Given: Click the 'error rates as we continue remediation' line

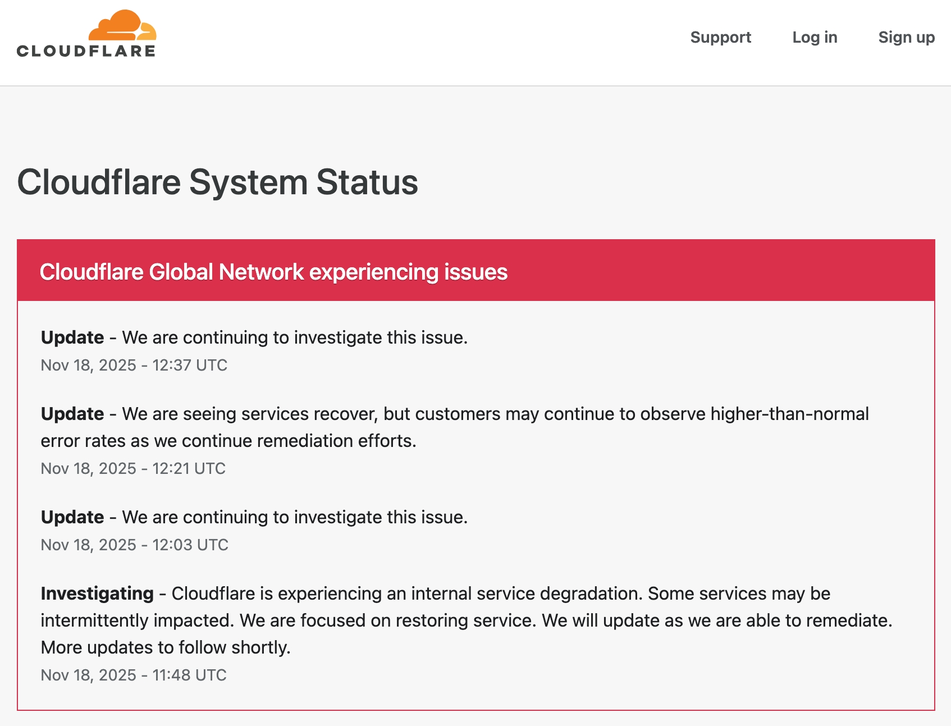Looking at the screenshot, I should tap(228, 441).
